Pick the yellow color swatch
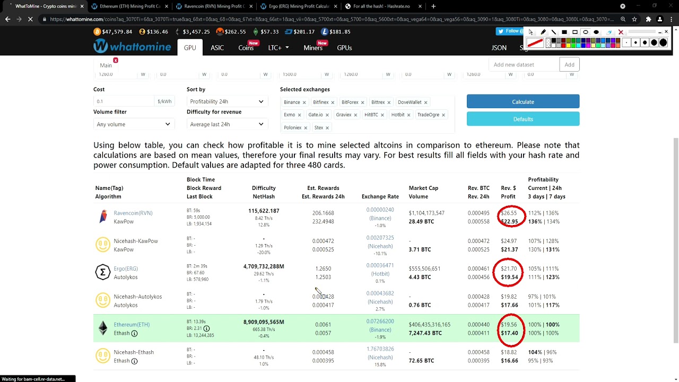This screenshot has width=679, height=382. tap(568, 45)
